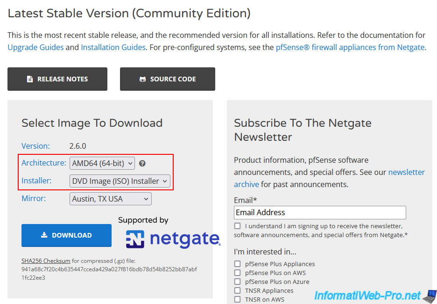Open the Architecture dropdown showing AMD64
Viewport: 437px width, 304px height.
(x=102, y=163)
